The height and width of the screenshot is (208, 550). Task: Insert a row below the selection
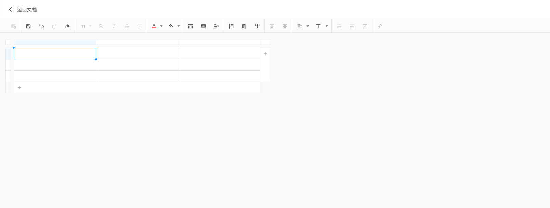click(x=204, y=26)
